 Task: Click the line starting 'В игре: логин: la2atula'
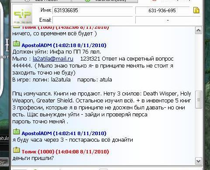(x=62, y=80)
